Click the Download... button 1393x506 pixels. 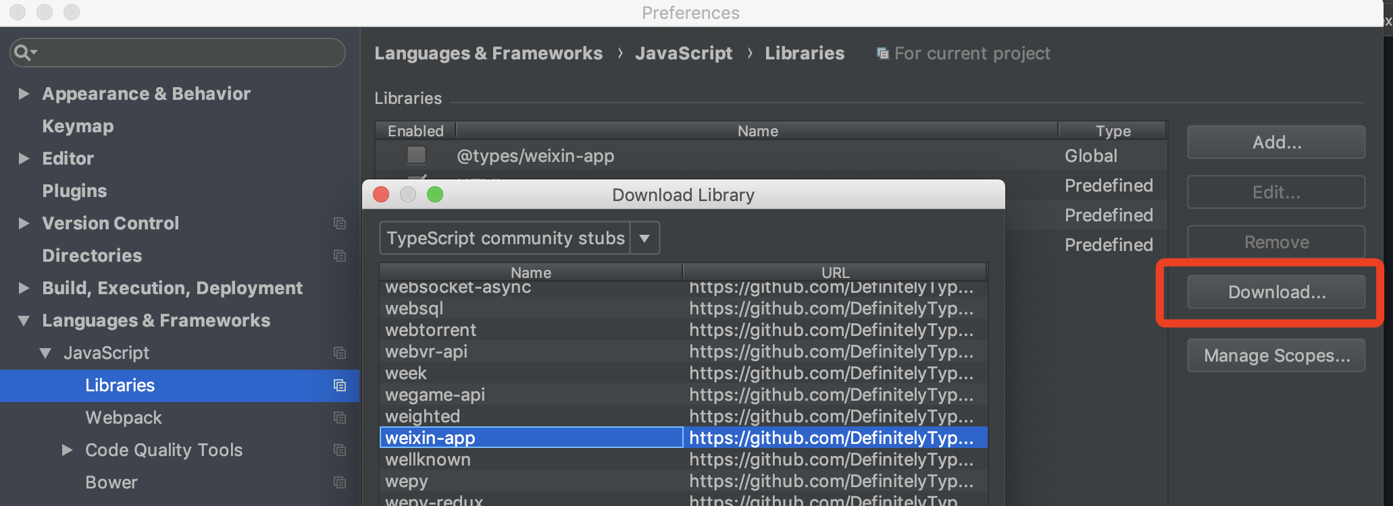pyautogui.click(x=1276, y=292)
